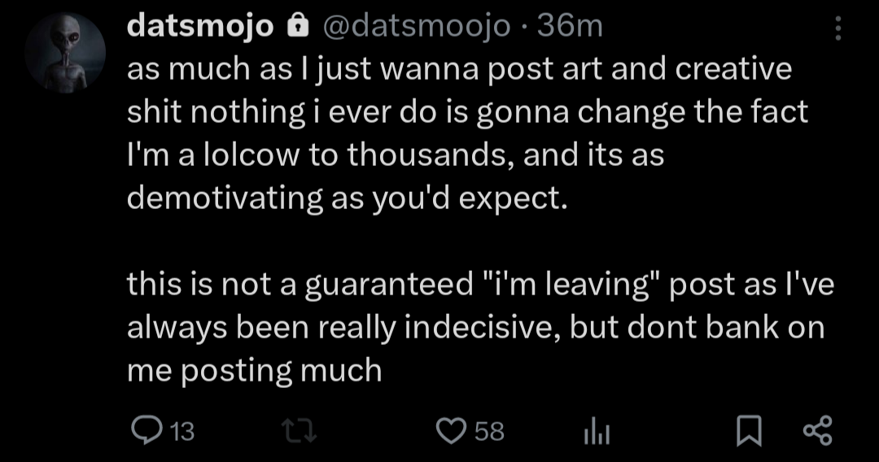This screenshot has height=462, width=879.
Task: Open the datsmojo alien profile picture
Action: (65, 53)
